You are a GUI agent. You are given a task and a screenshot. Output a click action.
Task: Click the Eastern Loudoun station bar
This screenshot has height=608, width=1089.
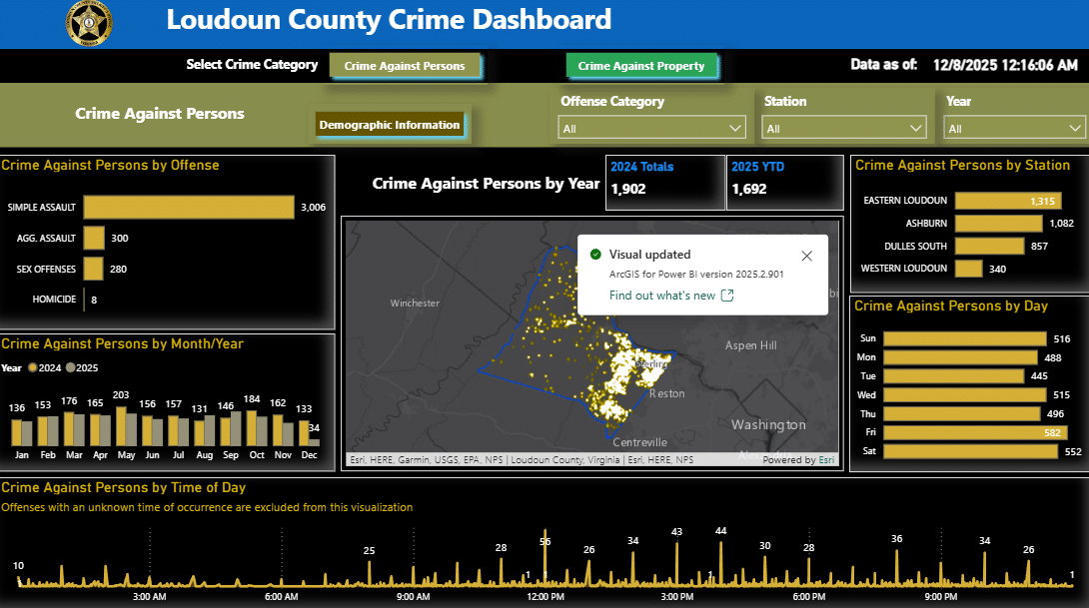1004,201
